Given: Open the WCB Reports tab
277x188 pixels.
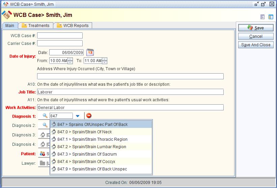Looking at the screenshot, I should pos(73,26).
